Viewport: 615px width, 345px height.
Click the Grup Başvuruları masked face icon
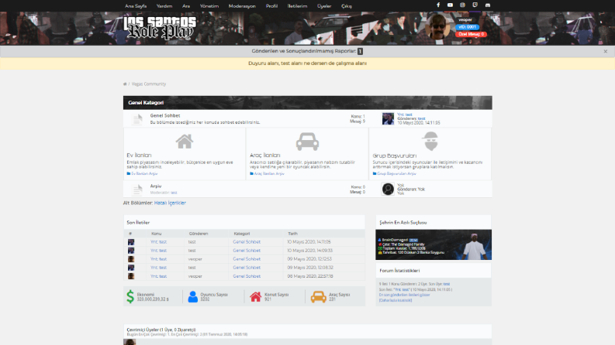point(430,142)
